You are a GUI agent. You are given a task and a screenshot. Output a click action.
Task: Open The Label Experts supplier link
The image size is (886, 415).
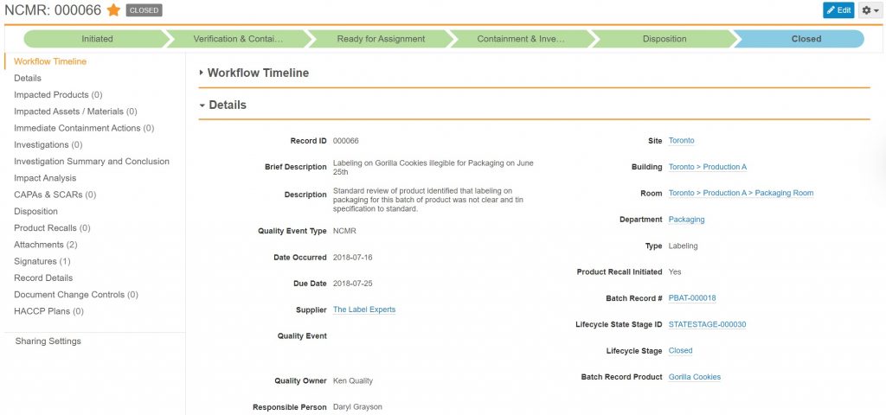coord(363,310)
